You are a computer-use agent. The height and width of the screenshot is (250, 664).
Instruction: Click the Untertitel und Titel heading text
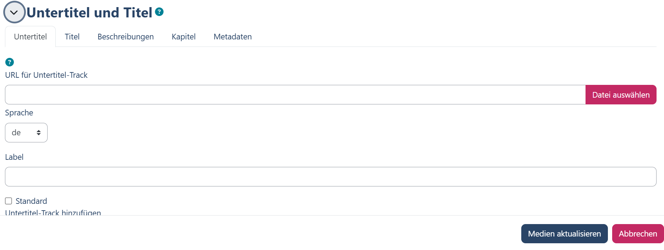89,13
